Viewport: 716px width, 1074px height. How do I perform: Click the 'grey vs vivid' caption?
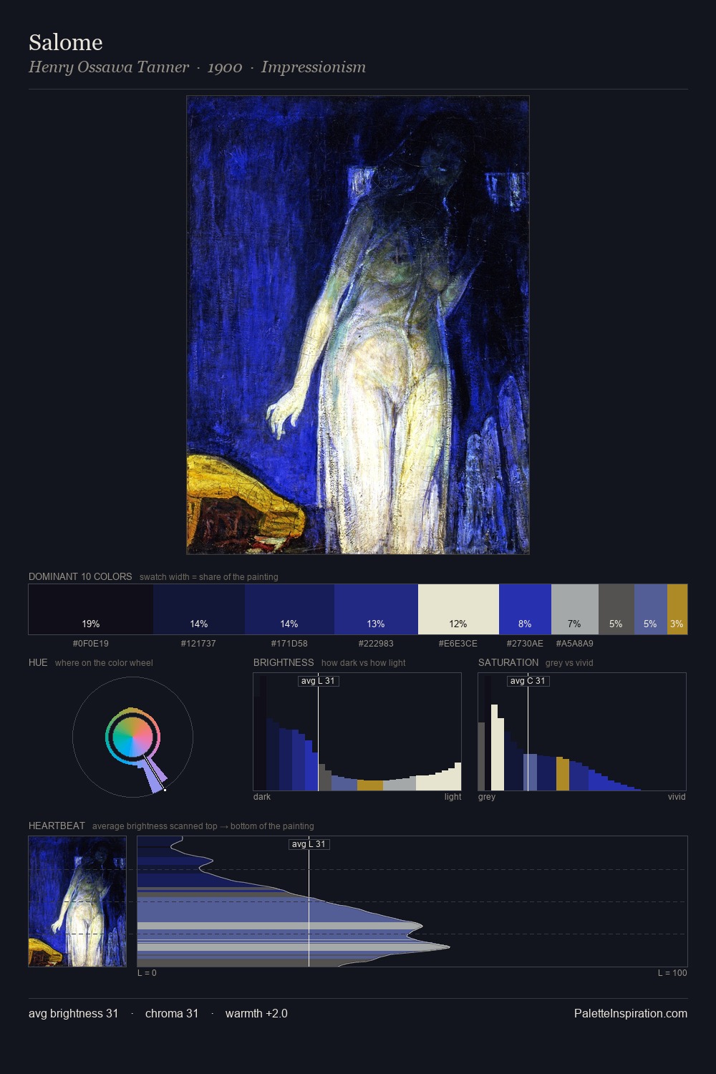(x=569, y=663)
